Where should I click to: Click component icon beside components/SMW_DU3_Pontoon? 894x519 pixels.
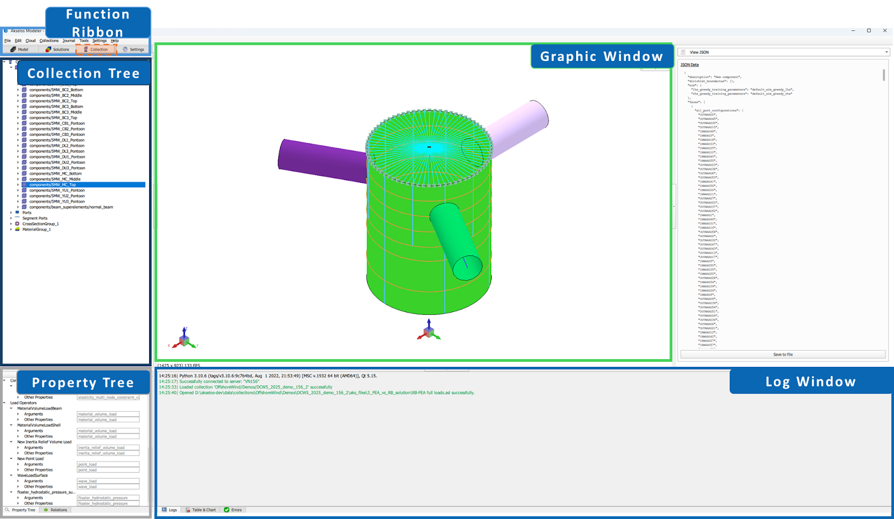coord(24,168)
